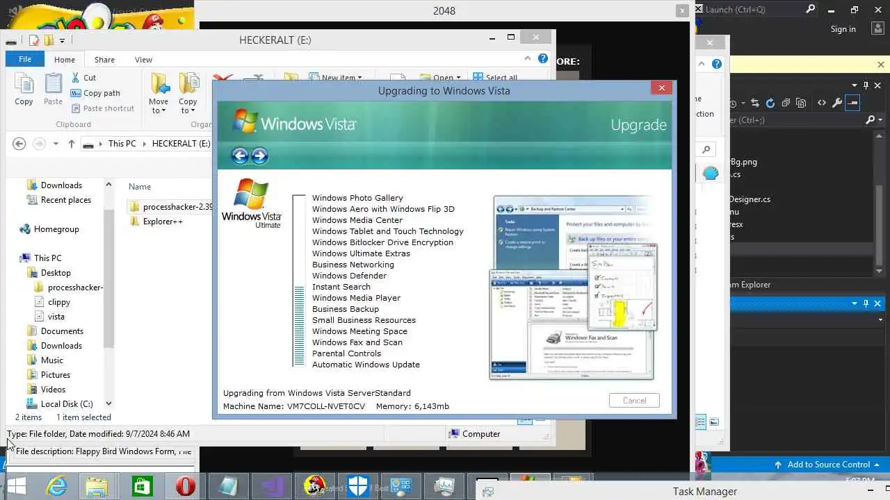Open Opera browser from taskbar
890x500 pixels.
coord(185,487)
